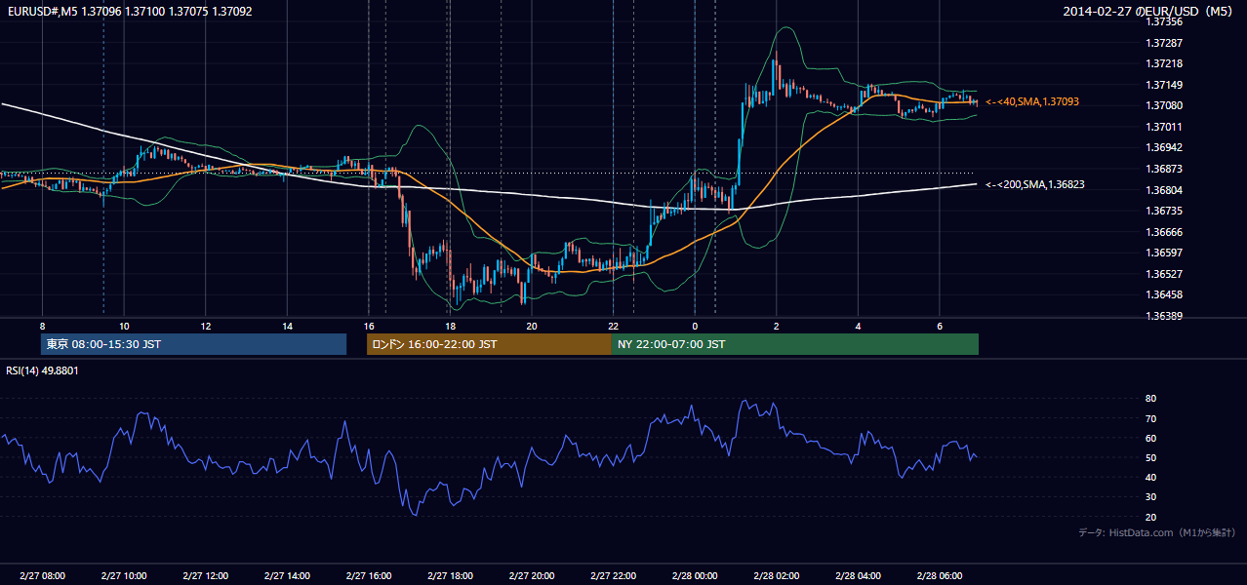Image resolution: width=1247 pixels, height=585 pixels.
Task: Click the 2/27 14:00 bottom time label
Action: click(x=287, y=576)
